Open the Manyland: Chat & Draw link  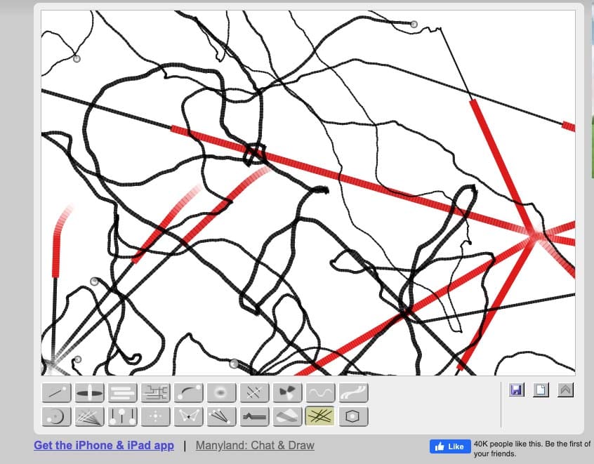point(255,446)
